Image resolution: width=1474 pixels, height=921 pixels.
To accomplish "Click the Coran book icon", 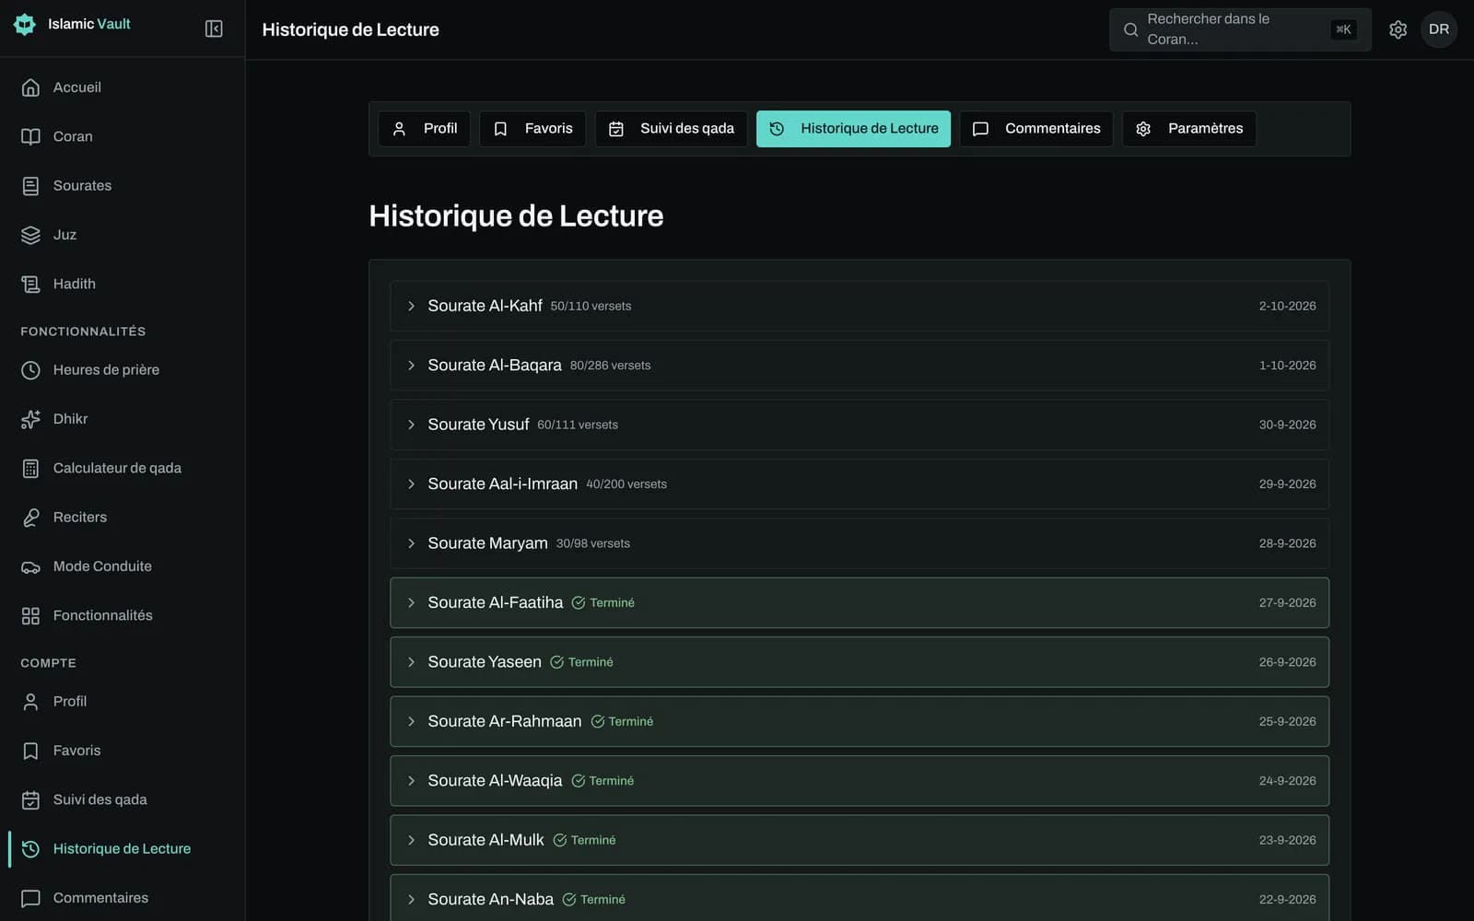I will coord(30,136).
